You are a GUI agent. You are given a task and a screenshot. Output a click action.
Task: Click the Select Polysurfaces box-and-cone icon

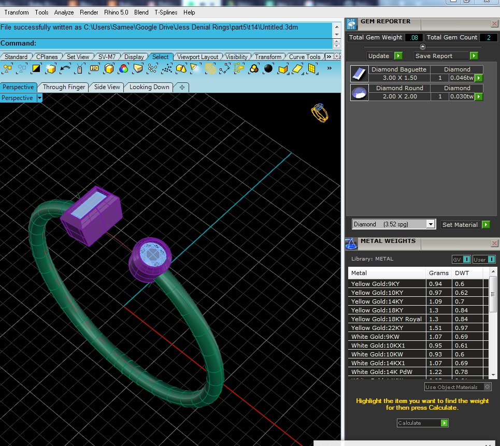click(x=181, y=68)
